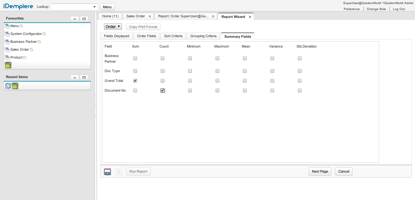
Task: Click the vertical panel splitter handle
Action: click(x=96, y=106)
